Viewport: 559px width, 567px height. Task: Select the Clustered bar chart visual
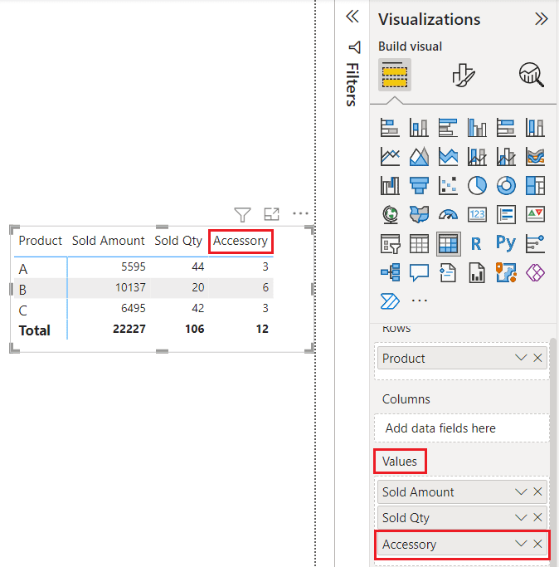[448, 128]
